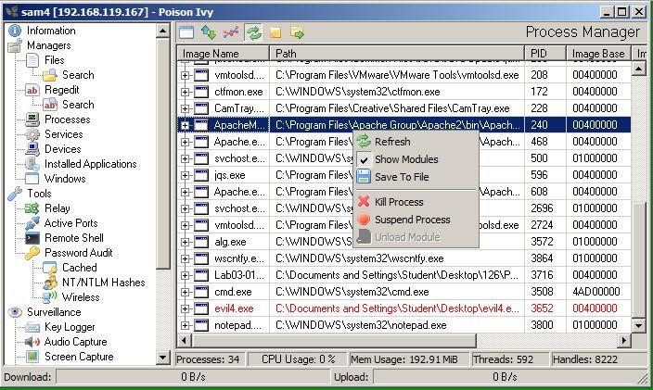The height and width of the screenshot is (390, 653).
Task: Open the Devices manager
Action: click(x=62, y=149)
